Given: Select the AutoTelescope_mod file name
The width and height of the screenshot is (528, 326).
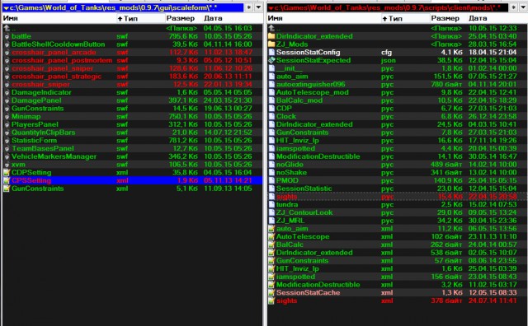Looking at the screenshot, I should click(313, 92).
